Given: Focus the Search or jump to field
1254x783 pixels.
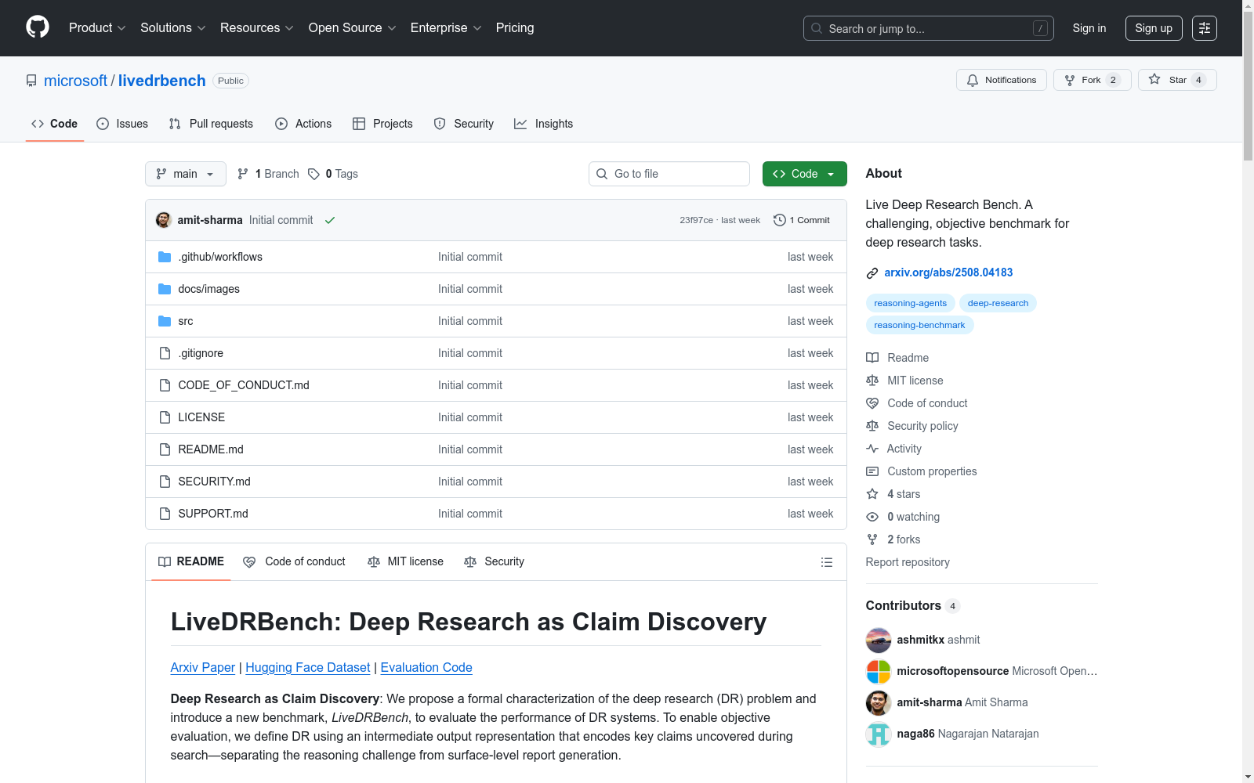Looking at the screenshot, I should 929,28.
